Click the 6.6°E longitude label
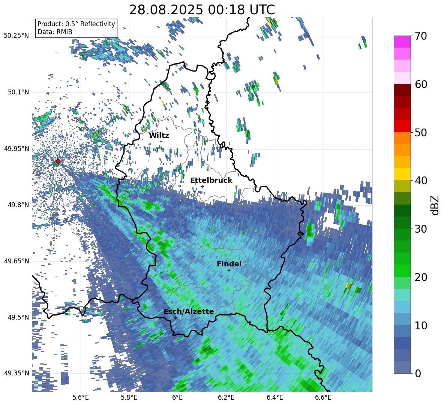444x405 pixels. [323, 398]
